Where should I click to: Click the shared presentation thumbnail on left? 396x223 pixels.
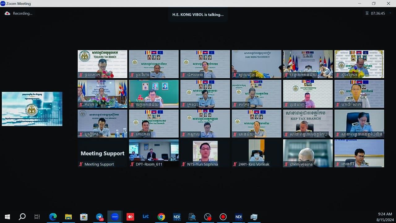pos(32,109)
